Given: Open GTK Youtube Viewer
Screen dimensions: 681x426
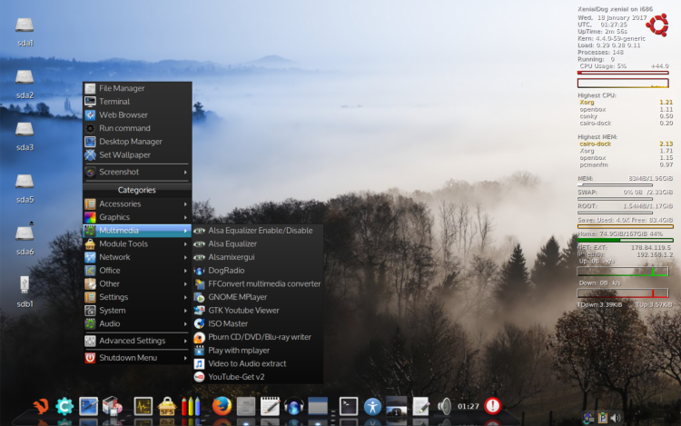Looking at the screenshot, I should point(258,311).
